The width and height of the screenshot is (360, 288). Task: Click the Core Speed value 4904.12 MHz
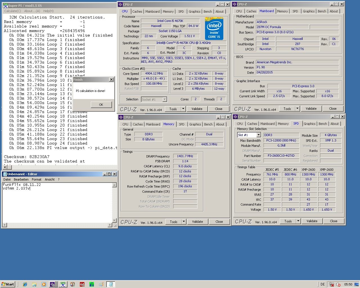coord(154,74)
